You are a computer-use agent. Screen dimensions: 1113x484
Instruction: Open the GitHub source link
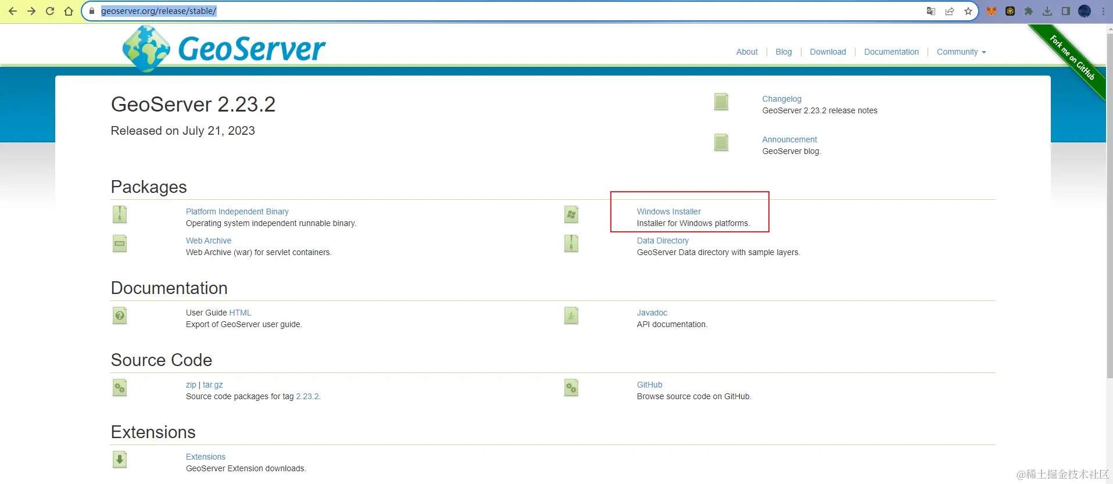tap(649, 385)
